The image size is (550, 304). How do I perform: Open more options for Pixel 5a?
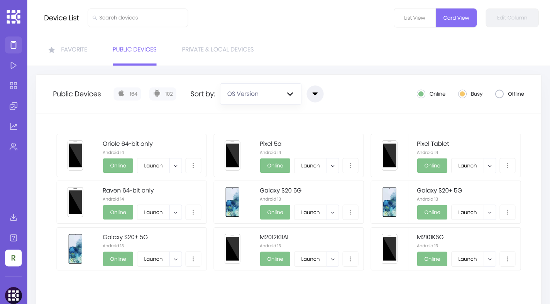click(x=350, y=166)
